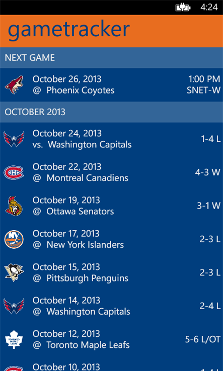The image size is (223, 371).
Task: Tap the Washington Capitals logo for October 24
Action: tap(14, 139)
